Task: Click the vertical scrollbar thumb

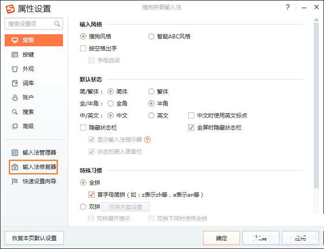Action: tap(316, 105)
